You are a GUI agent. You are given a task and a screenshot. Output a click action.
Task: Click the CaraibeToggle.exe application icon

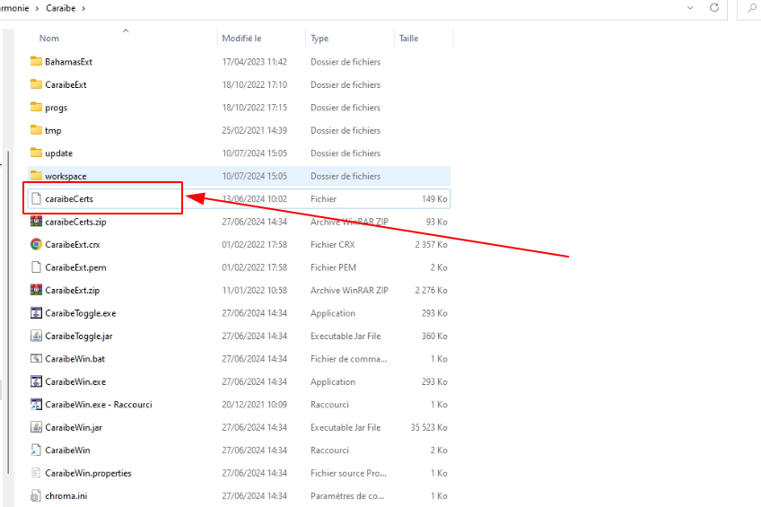(x=36, y=313)
